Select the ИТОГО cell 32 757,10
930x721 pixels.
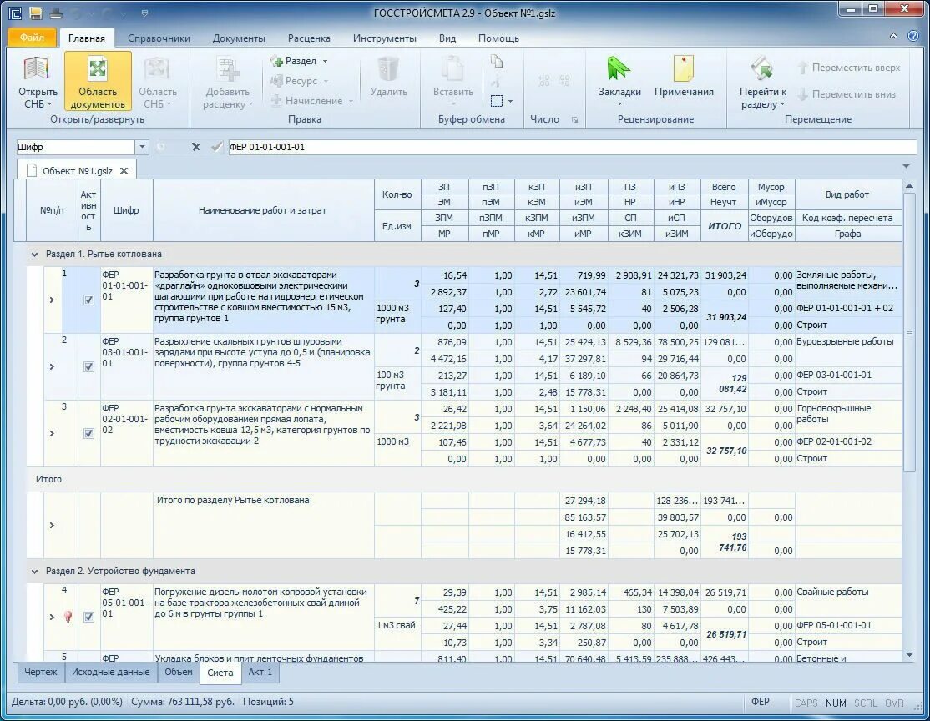click(x=724, y=451)
